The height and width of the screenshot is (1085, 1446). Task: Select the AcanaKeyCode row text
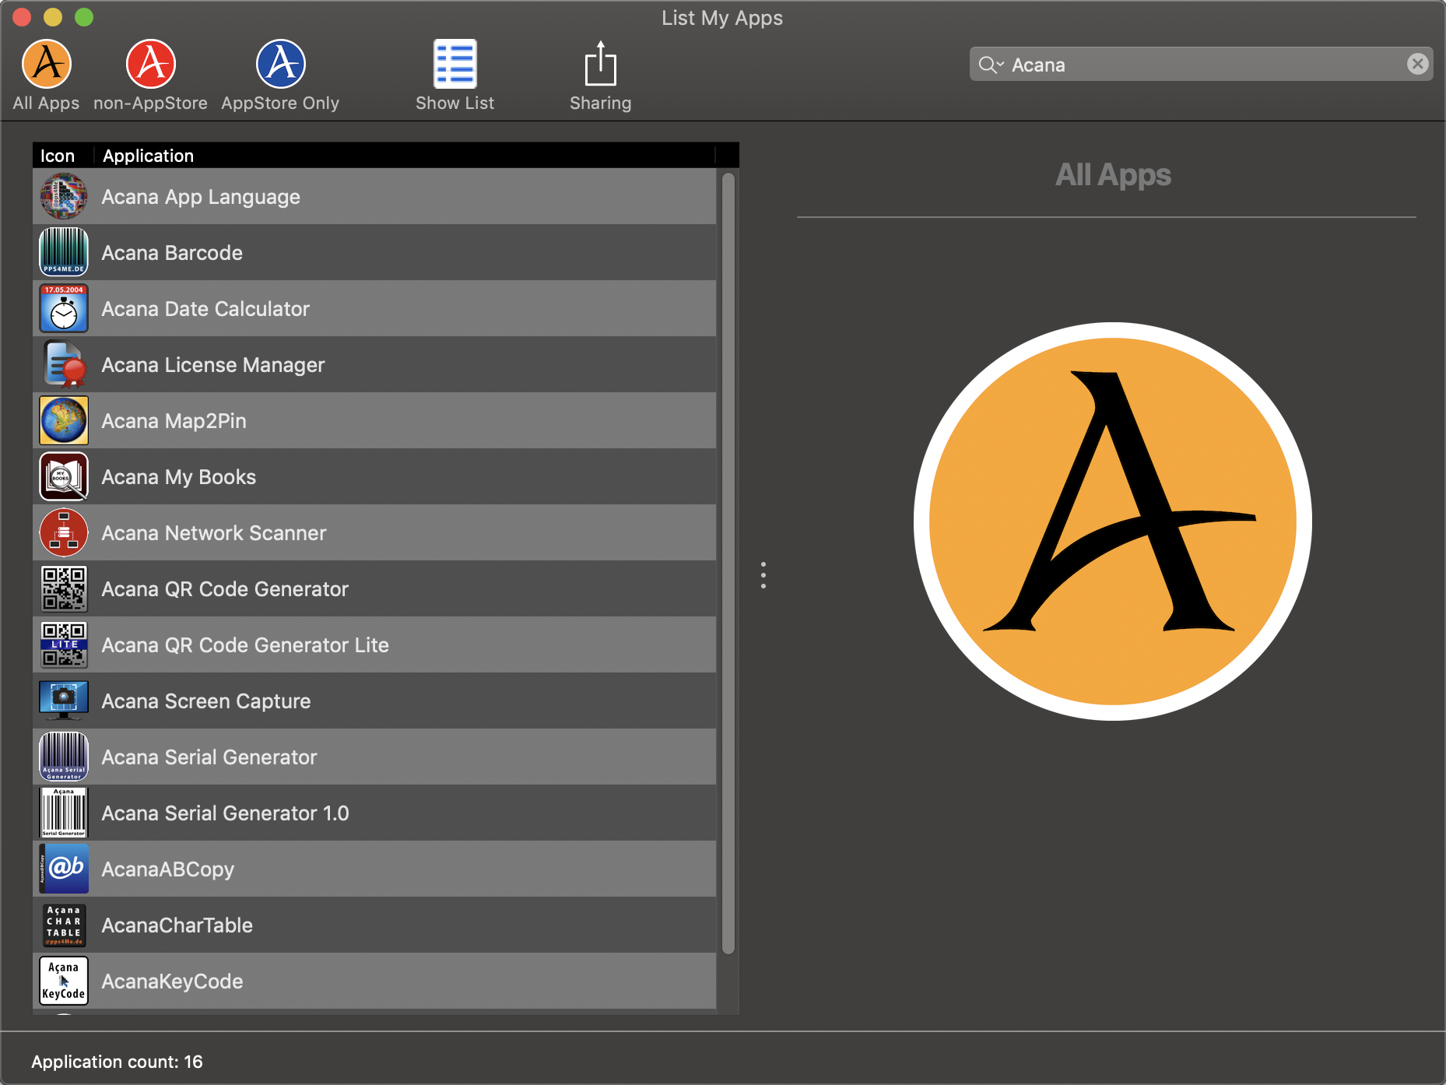tap(173, 982)
